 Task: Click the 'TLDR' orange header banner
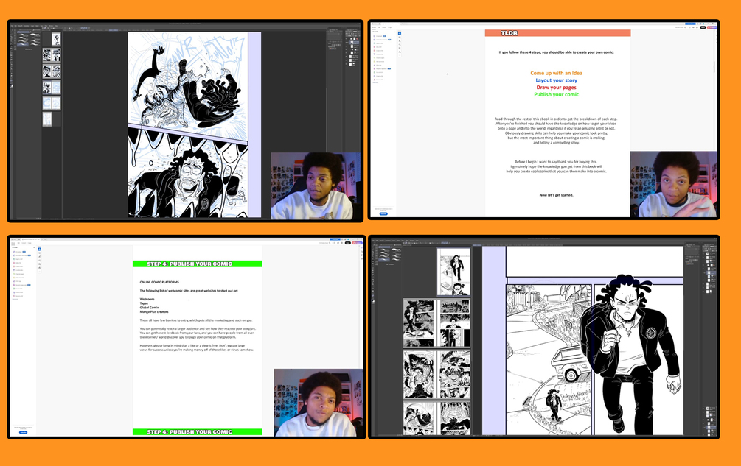click(x=557, y=33)
